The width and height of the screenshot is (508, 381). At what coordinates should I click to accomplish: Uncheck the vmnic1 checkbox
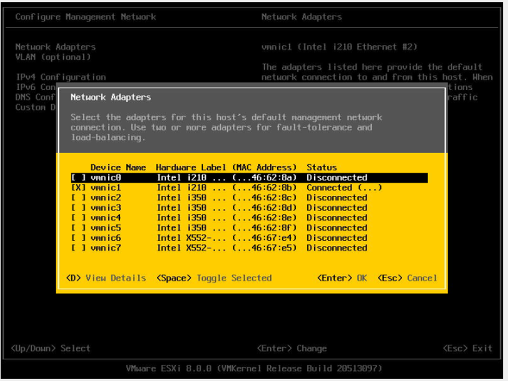coord(79,188)
